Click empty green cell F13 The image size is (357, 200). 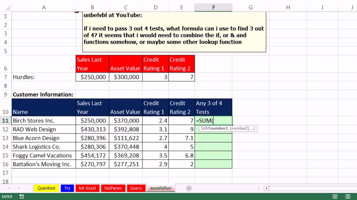[213, 138]
